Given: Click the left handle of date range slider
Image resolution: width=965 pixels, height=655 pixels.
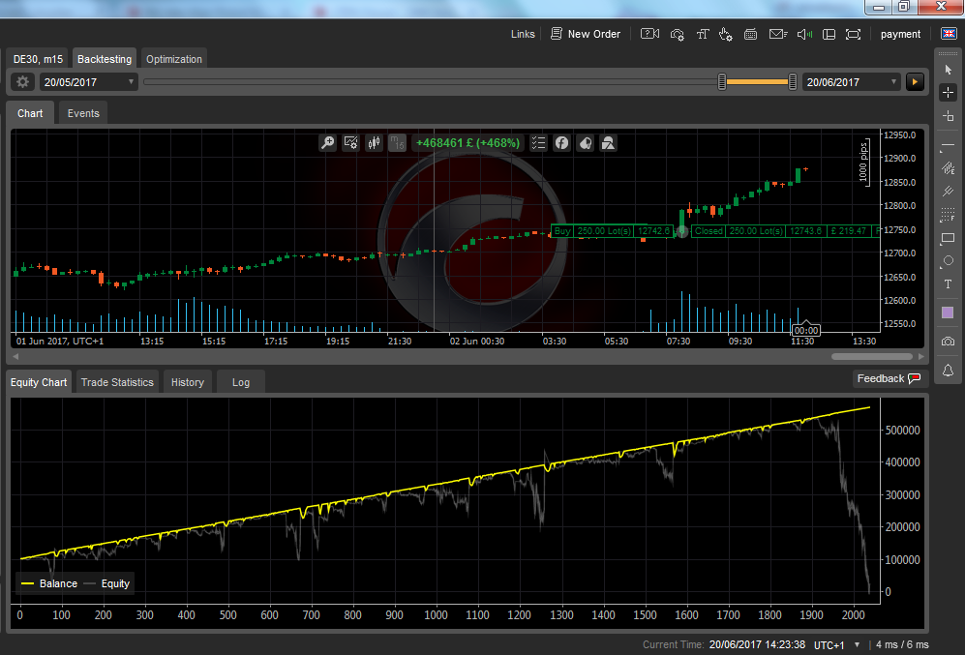Looking at the screenshot, I should (722, 82).
